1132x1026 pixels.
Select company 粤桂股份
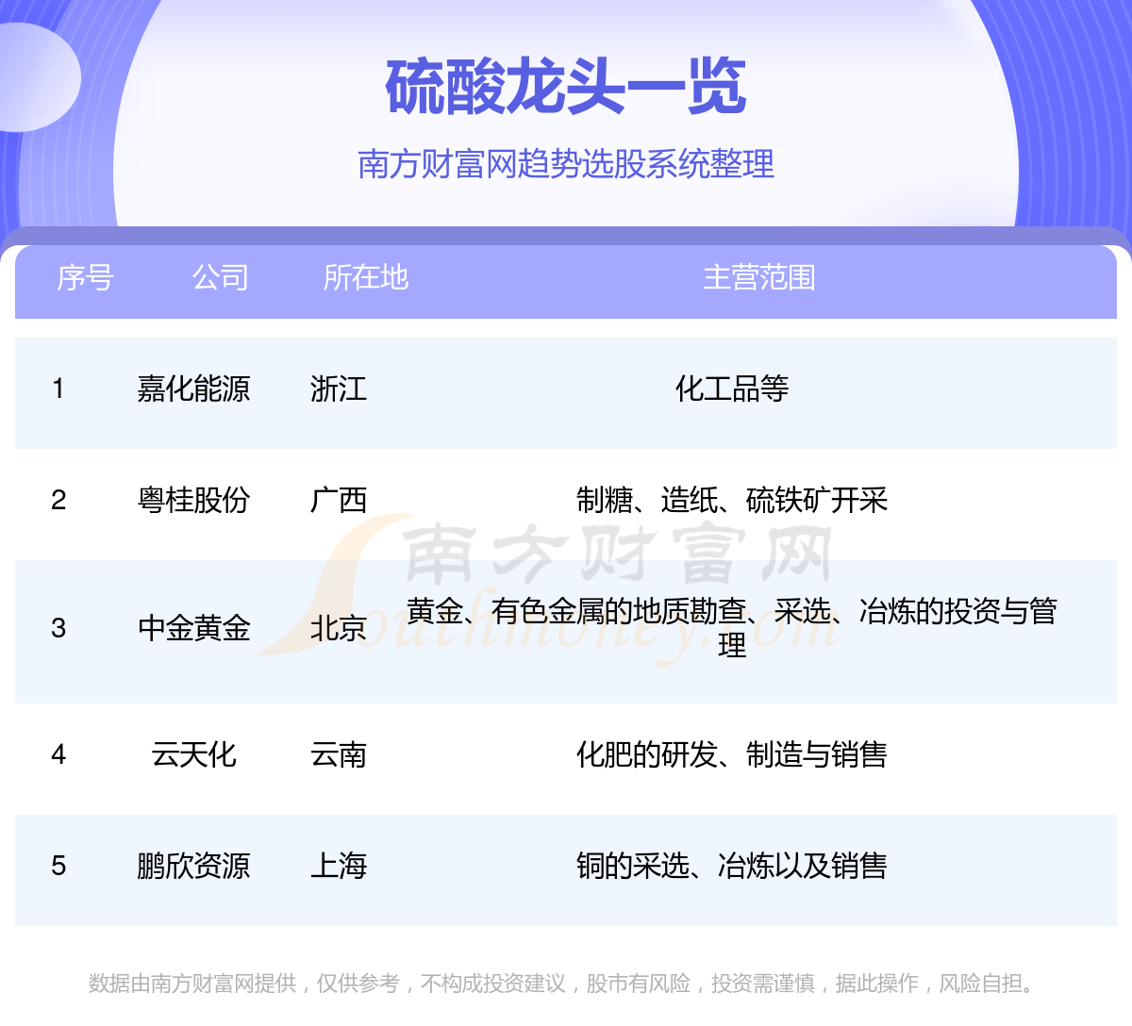click(x=193, y=500)
